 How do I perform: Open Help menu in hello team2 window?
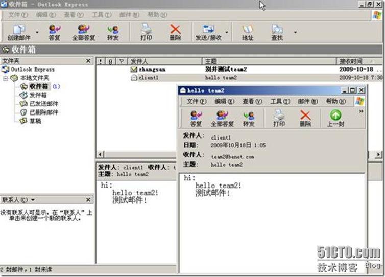click(335, 101)
